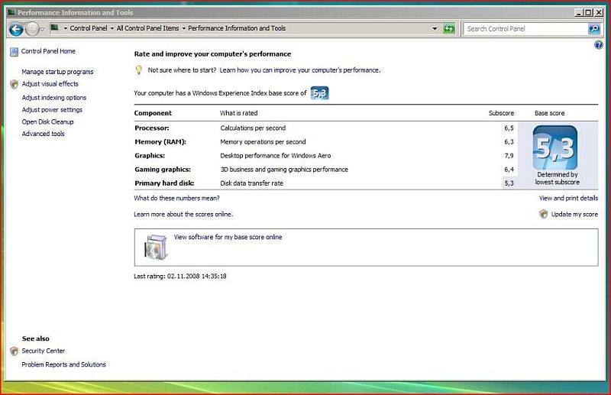Select the Control Panel breadcrumb
The height and width of the screenshot is (395, 611).
pos(89,28)
